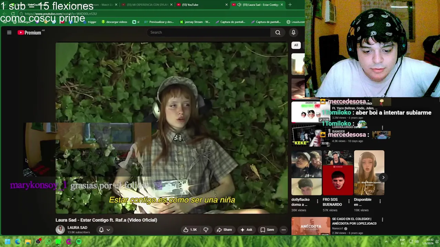This screenshot has height=247, width=440.
Task: Open the Ask AI button
Action: click(x=246, y=230)
